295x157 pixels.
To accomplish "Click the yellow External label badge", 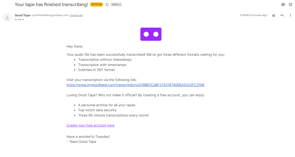I will [97, 4].
